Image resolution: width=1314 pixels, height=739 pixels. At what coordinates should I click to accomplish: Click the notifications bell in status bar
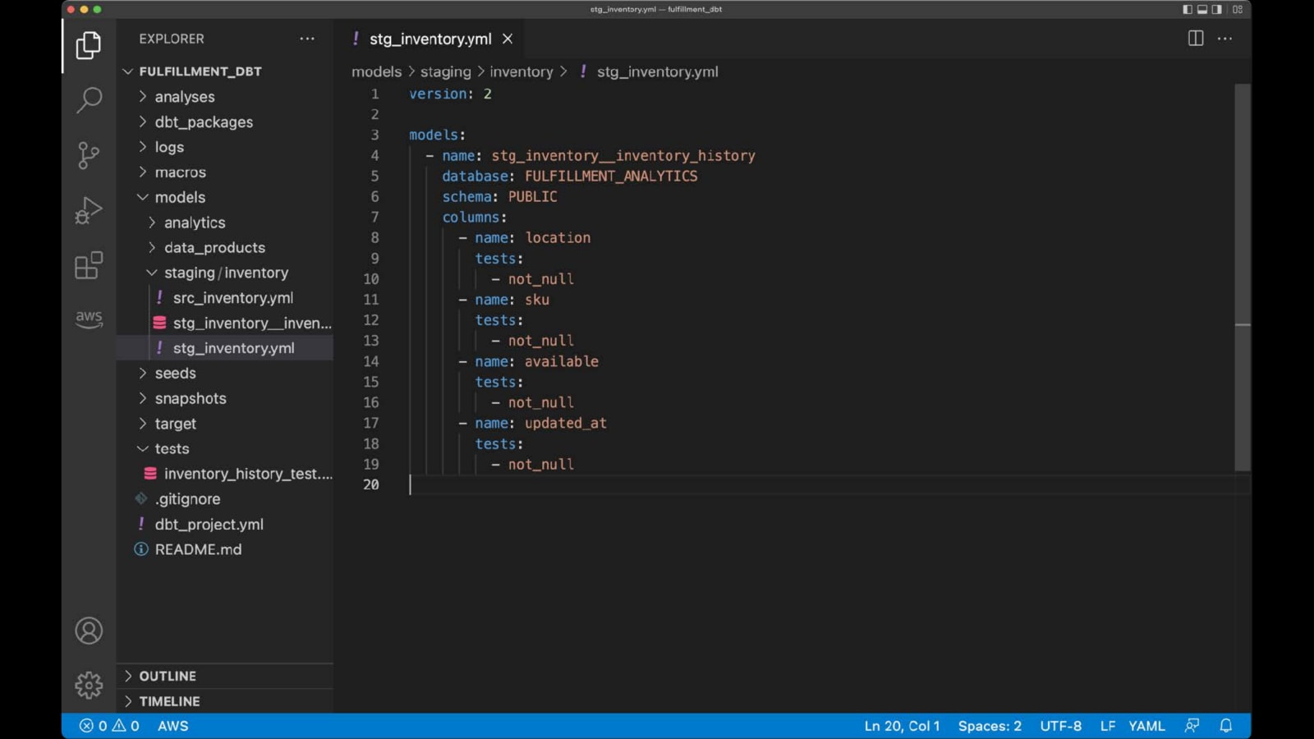click(x=1225, y=726)
